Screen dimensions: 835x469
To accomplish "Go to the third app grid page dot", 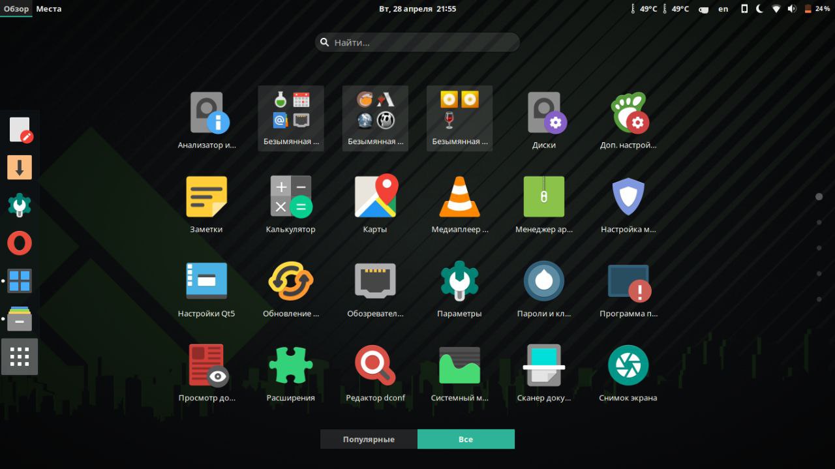I will pyautogui.click(x=819, y=248).
